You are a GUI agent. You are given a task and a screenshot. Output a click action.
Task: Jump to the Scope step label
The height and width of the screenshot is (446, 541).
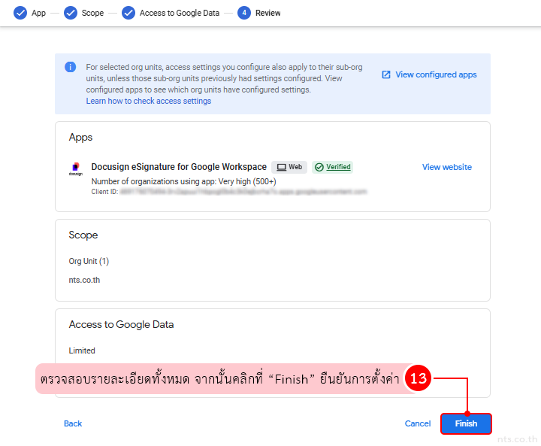pyautogui.click(x=92, y=13)
